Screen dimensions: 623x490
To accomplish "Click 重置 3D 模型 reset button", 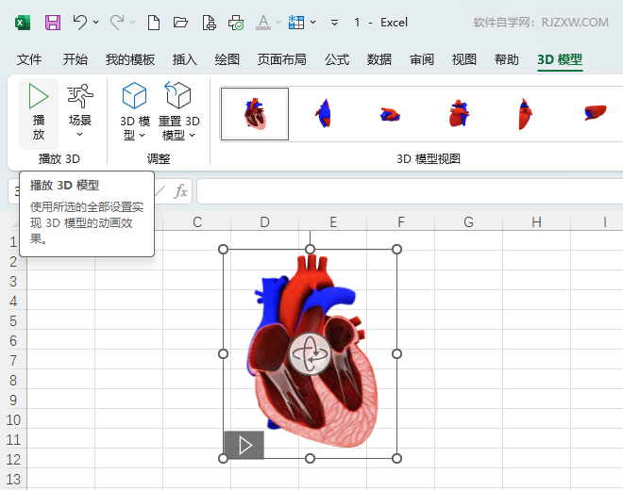I will click(178, 111).
